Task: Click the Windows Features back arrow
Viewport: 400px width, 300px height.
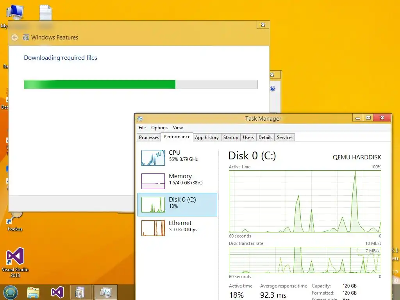Action: click(x=15, y=37)
